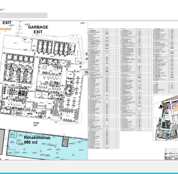Open the colored floor plan thumbnail
This screenshot has height=174, width=178.
[166, 117]
